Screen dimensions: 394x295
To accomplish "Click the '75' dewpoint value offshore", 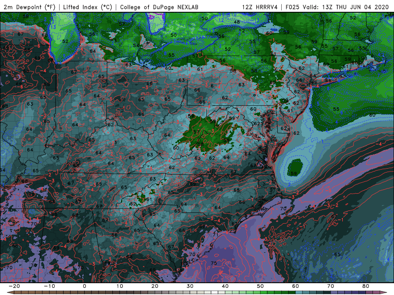I will 214,263.
